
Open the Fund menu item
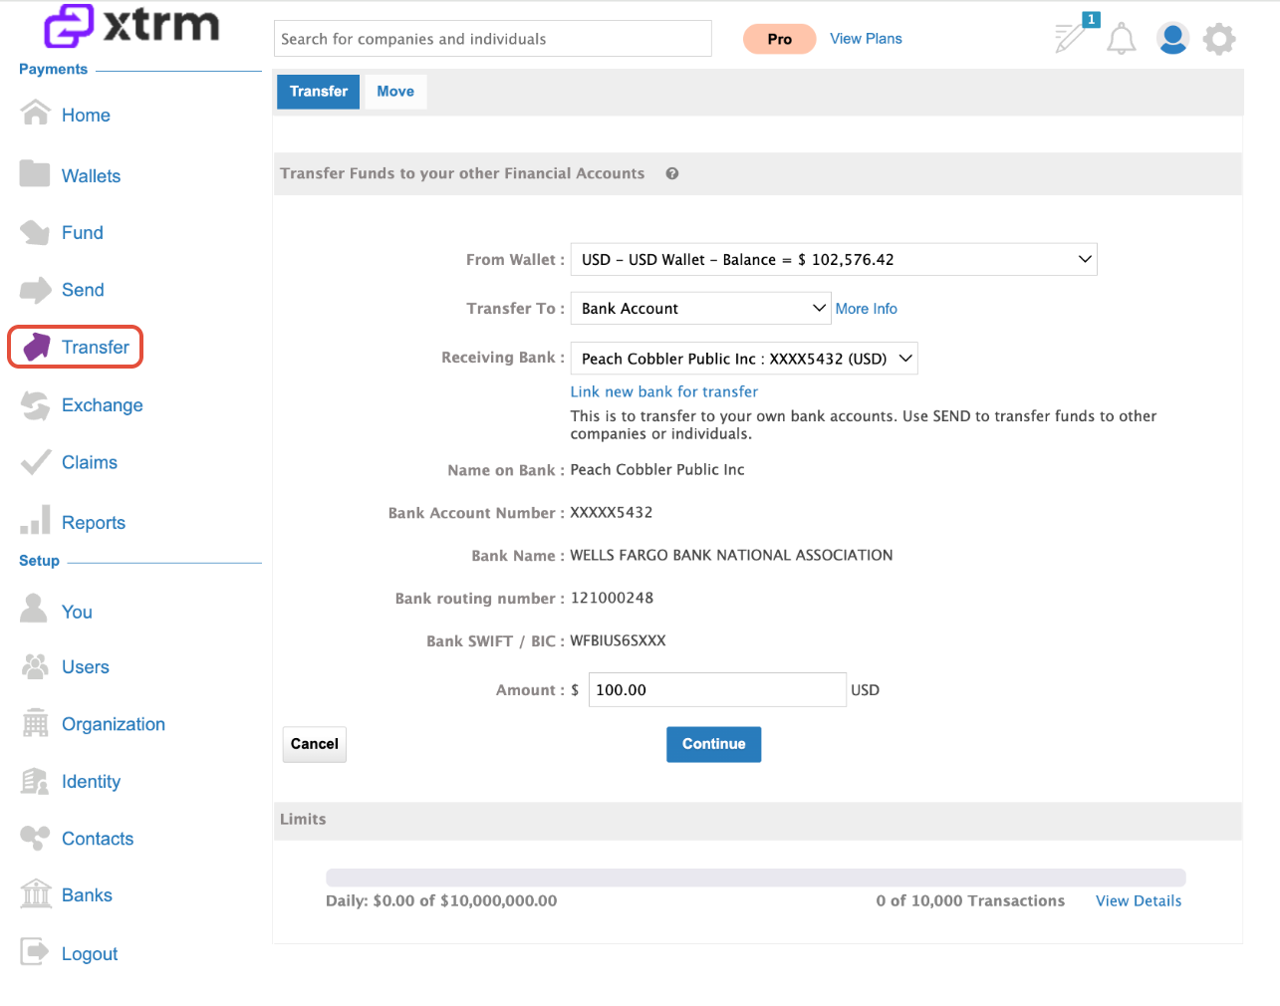(x=83, y=233)
